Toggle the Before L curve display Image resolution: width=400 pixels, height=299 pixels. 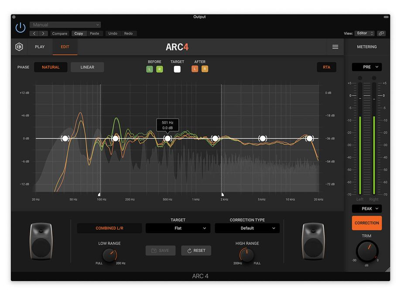(x=150, y=69)
